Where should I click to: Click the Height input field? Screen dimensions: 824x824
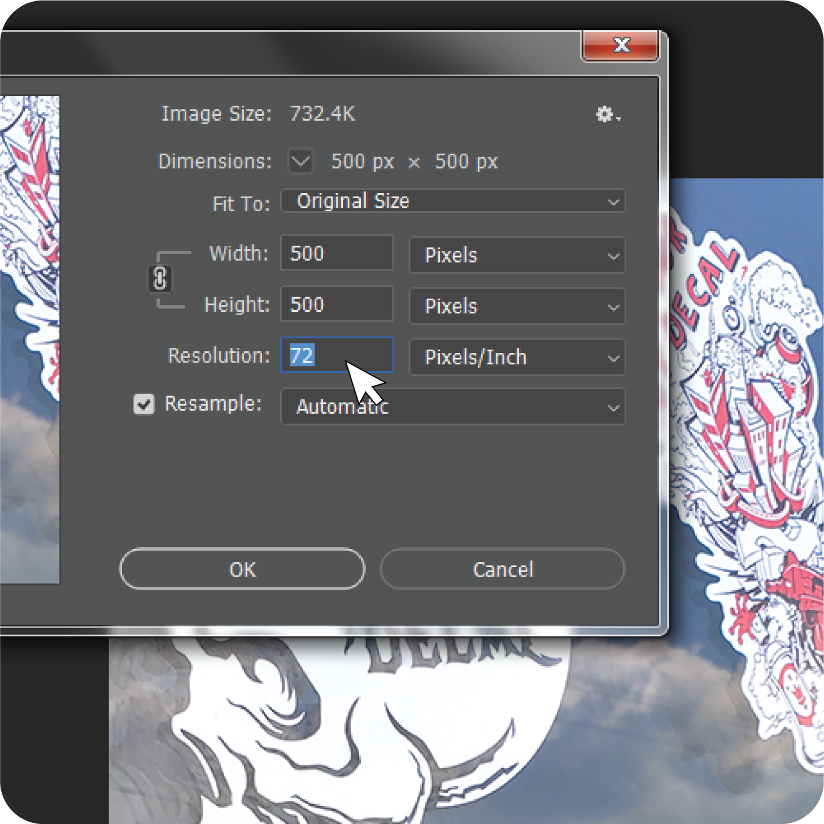tap(337, 304)
